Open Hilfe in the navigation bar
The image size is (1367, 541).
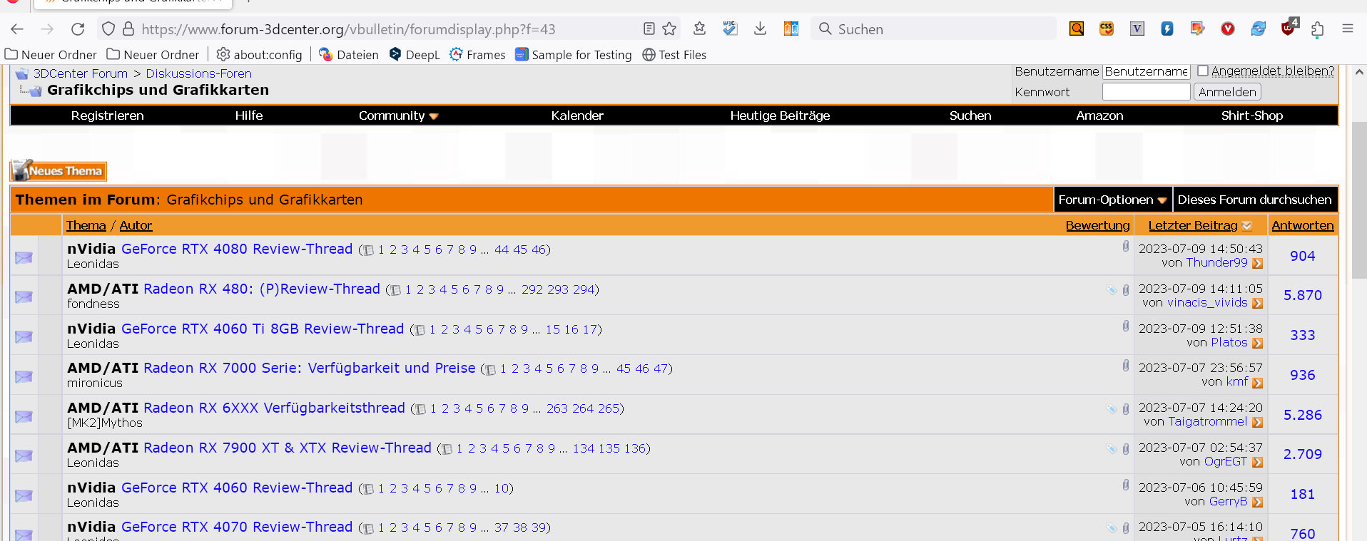click(x=249, y=115)
